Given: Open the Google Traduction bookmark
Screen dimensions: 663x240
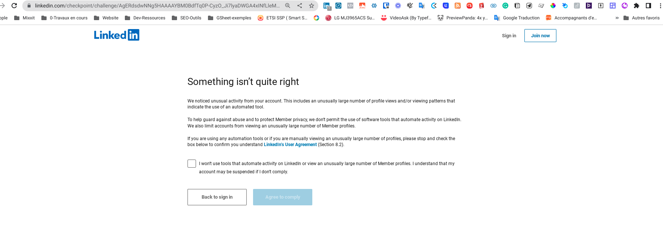Looking at the screenshot, I should tap(517, 18).
